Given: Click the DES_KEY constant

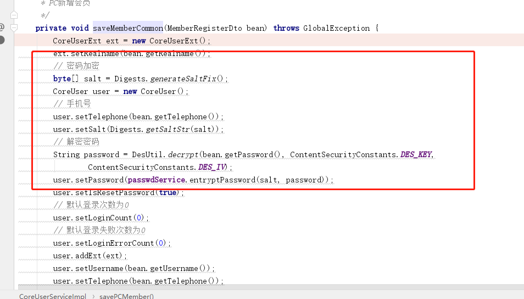Looking at the screenshot, I should coord(416,154).
